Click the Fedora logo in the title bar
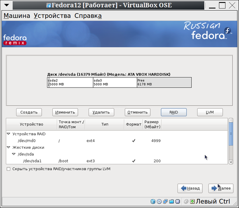The height and width of the screenshot is (208, 239). [x=49, y=5]
